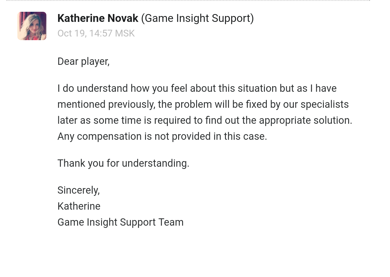Click the "(Game Insight Support)" label in header
Image resolution: width=390 pixels, height=277 pixels.
coord(197,18)
